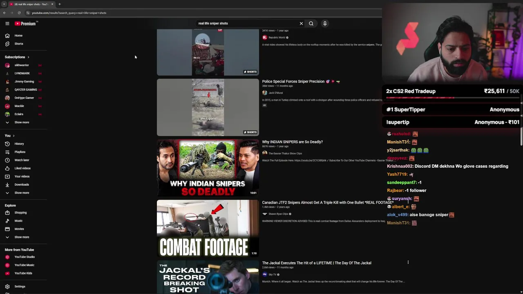
Task: Open Jack O'Murai channel link
Action: click(275, 93)
